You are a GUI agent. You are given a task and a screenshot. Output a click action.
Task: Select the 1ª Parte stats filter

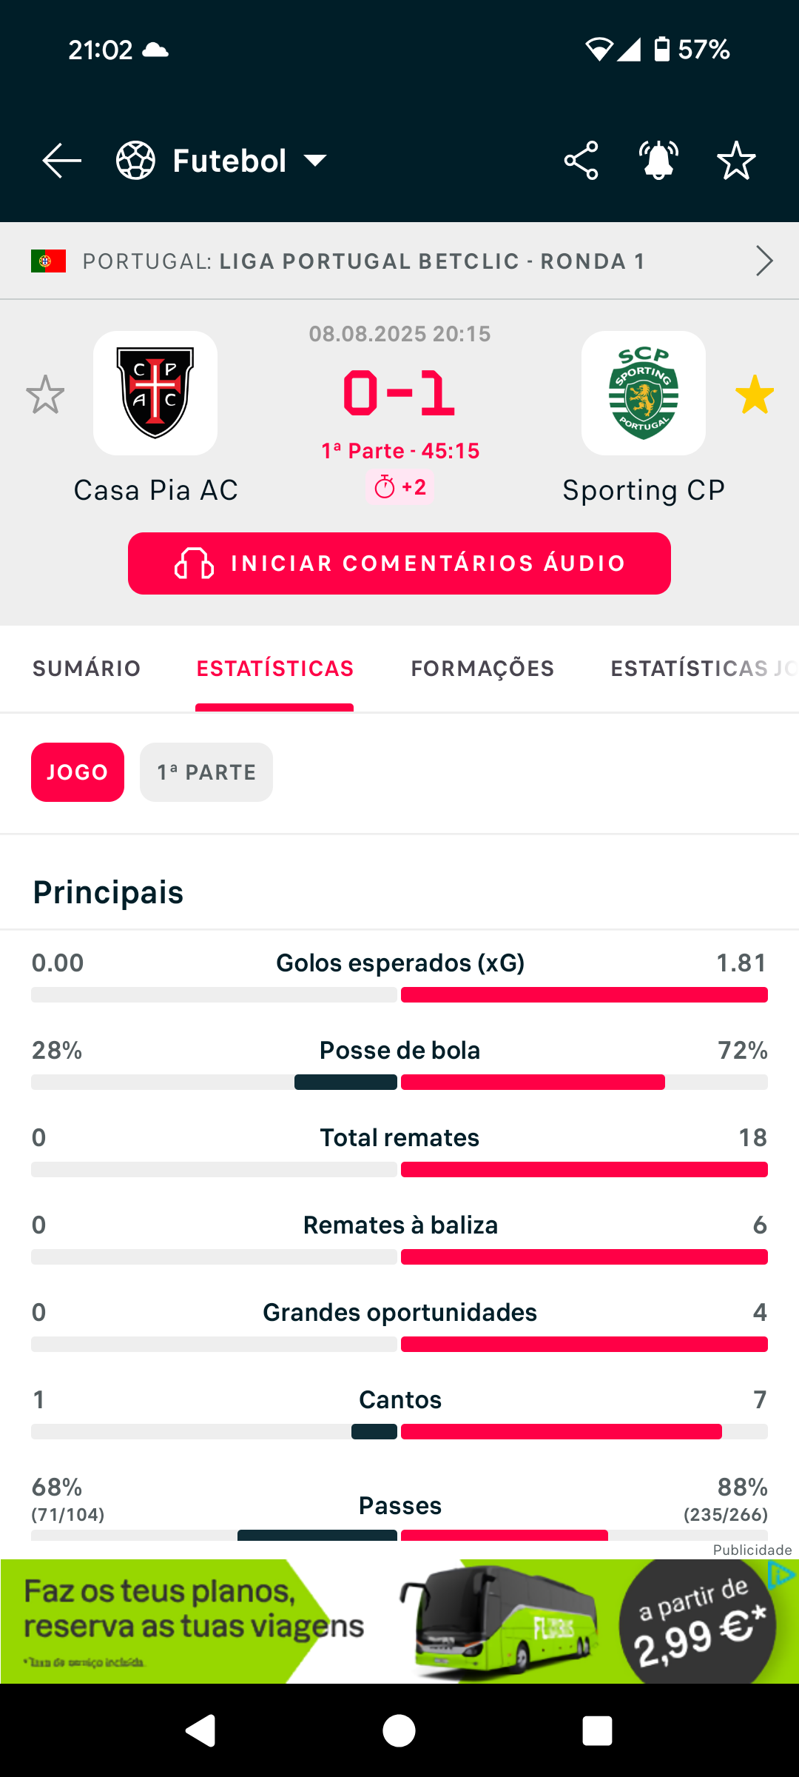click(x=206, y=772)
